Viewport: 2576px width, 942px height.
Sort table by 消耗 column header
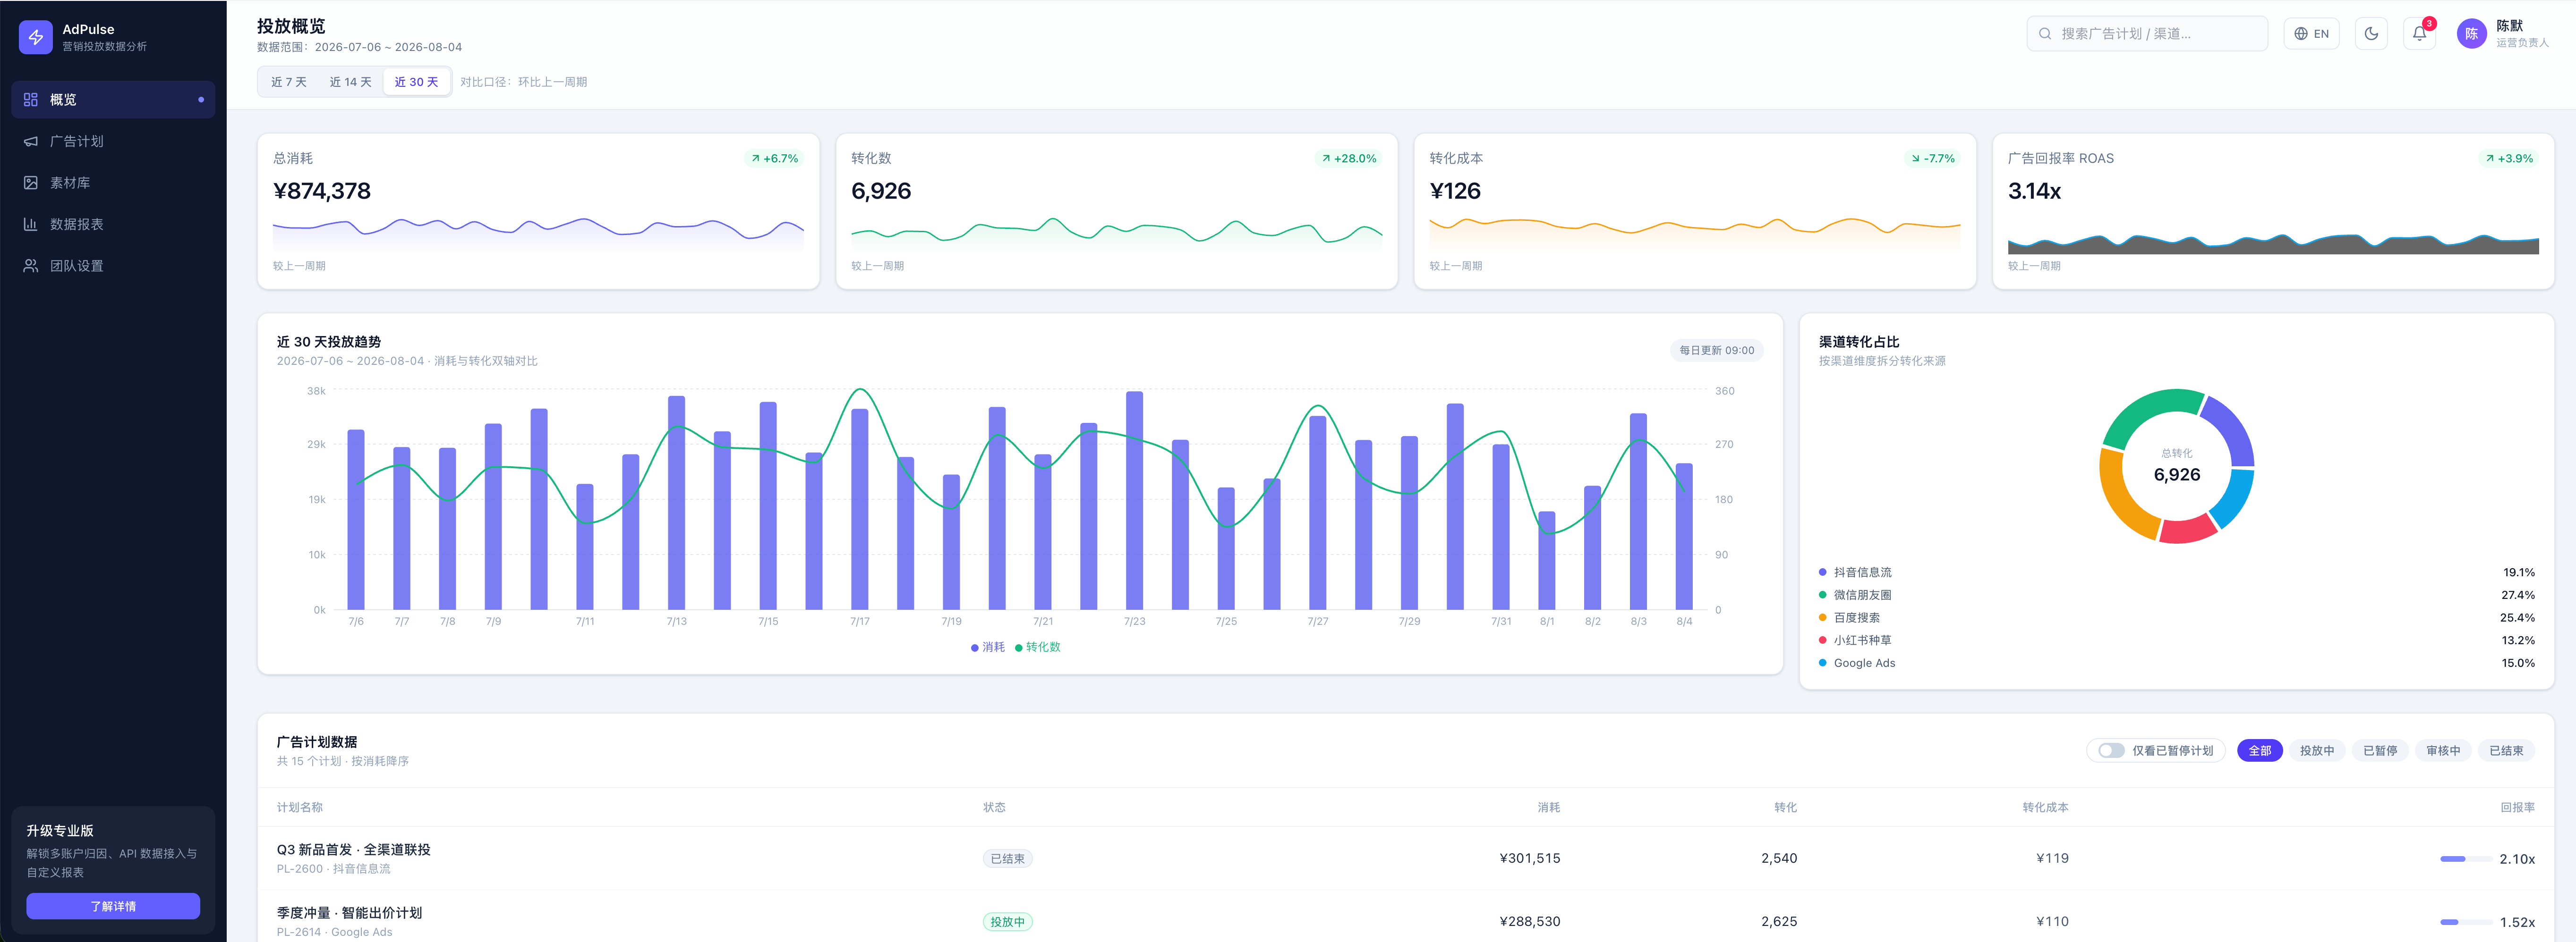coord(1548,807)
